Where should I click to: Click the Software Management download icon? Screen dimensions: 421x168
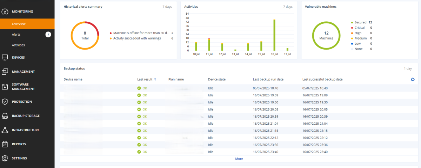pos(5,87)
